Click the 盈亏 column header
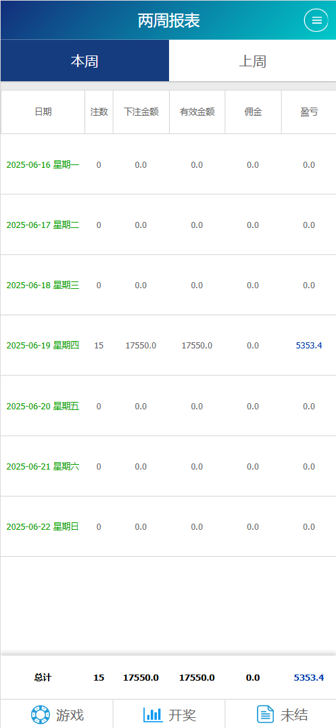Viewport: 336px width, 728px height. point(308,112)
